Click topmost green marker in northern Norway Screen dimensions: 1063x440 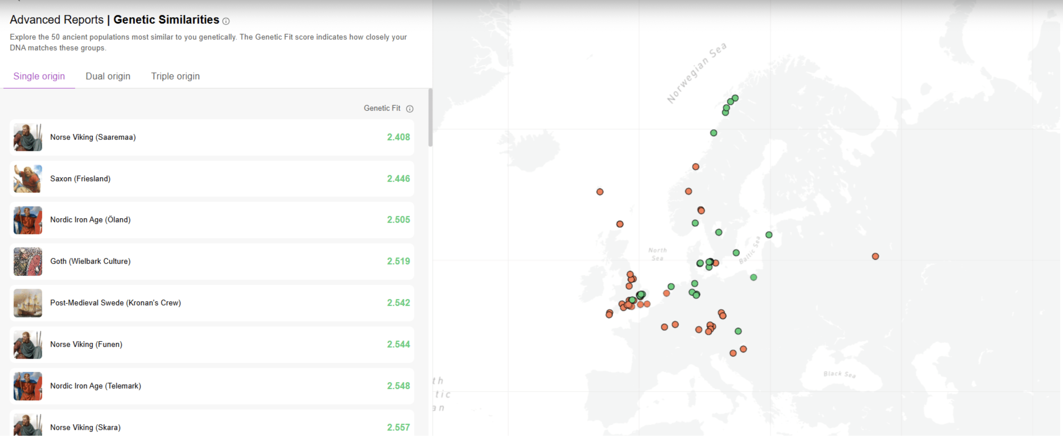pos(735,98)
